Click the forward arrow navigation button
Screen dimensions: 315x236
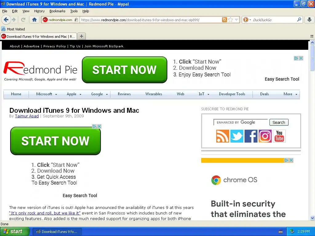click(x=14, y=20)
